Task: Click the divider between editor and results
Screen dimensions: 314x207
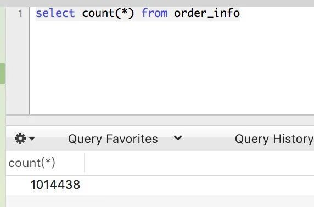Action: click(160, 120)
